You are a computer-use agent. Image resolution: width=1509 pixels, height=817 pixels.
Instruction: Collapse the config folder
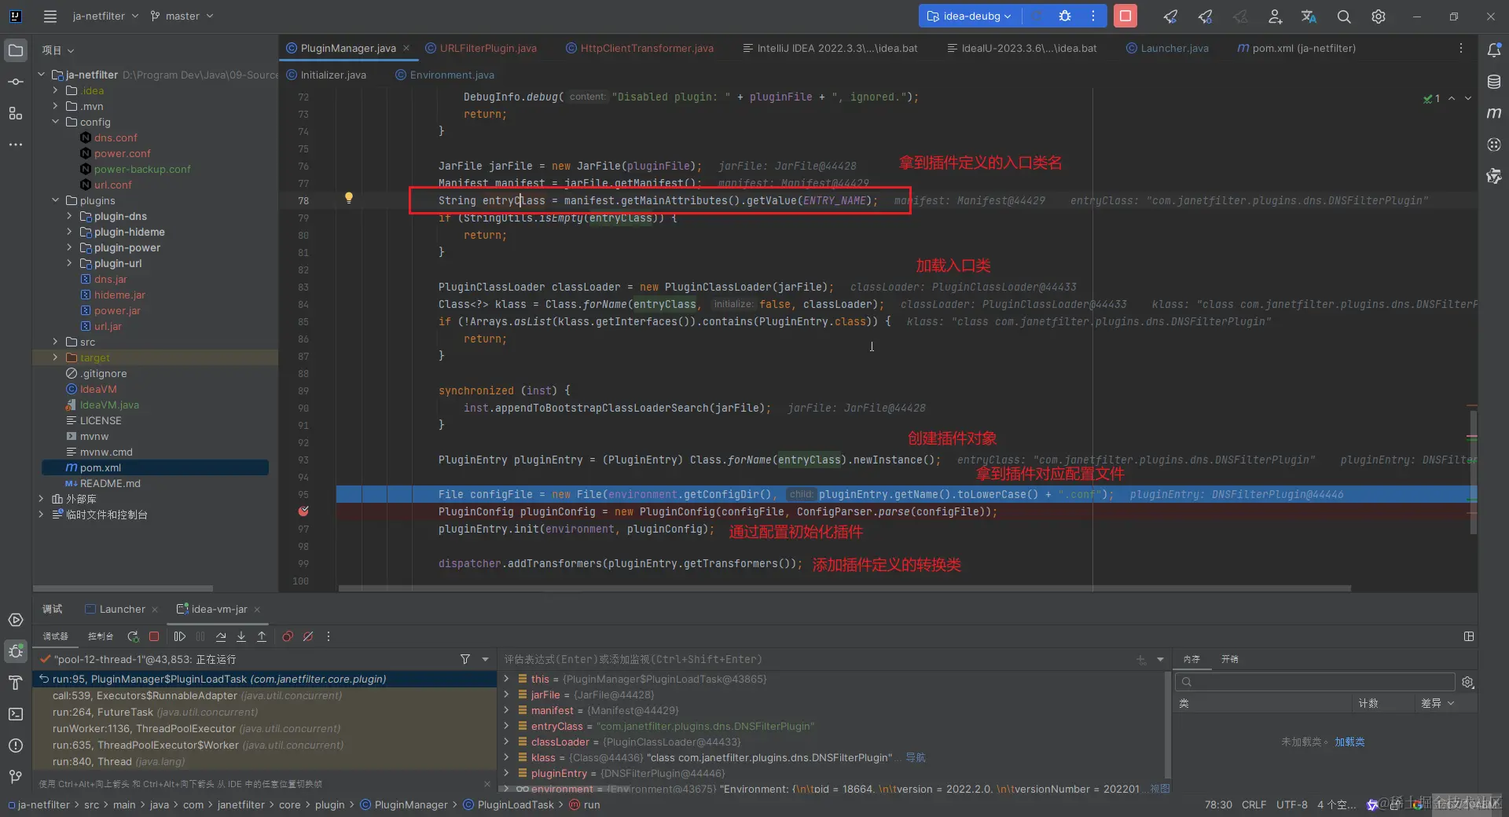[55, 122]
